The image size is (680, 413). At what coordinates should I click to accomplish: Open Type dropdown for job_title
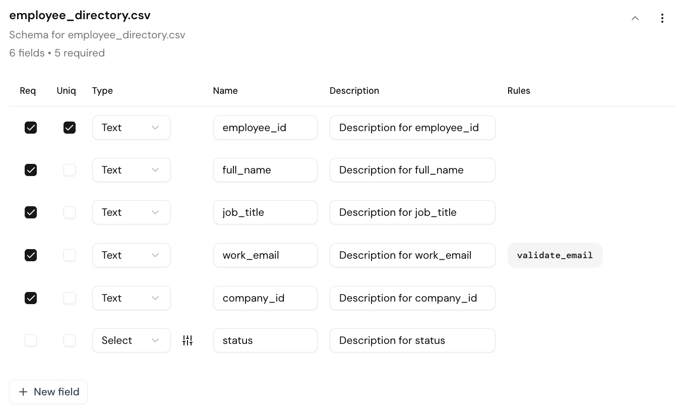[131, 212]
